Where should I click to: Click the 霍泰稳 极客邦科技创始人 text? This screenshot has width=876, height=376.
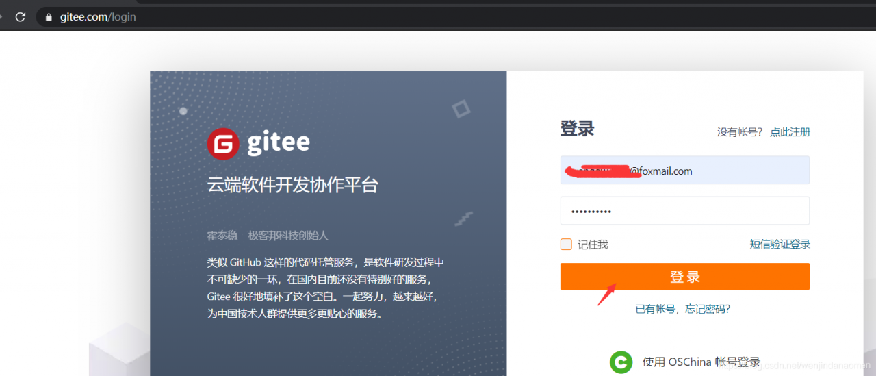click(x=268, y=236)
